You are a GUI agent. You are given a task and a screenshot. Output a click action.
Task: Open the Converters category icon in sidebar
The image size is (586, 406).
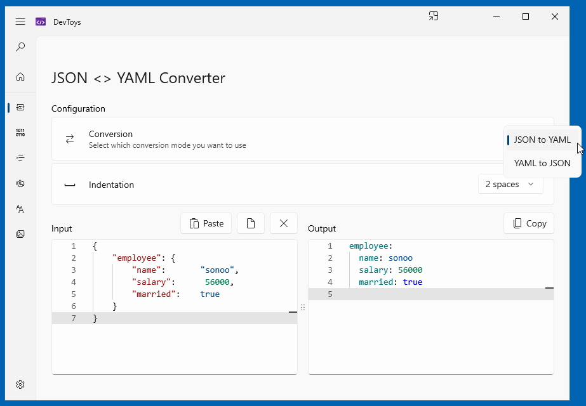[20, 108]
